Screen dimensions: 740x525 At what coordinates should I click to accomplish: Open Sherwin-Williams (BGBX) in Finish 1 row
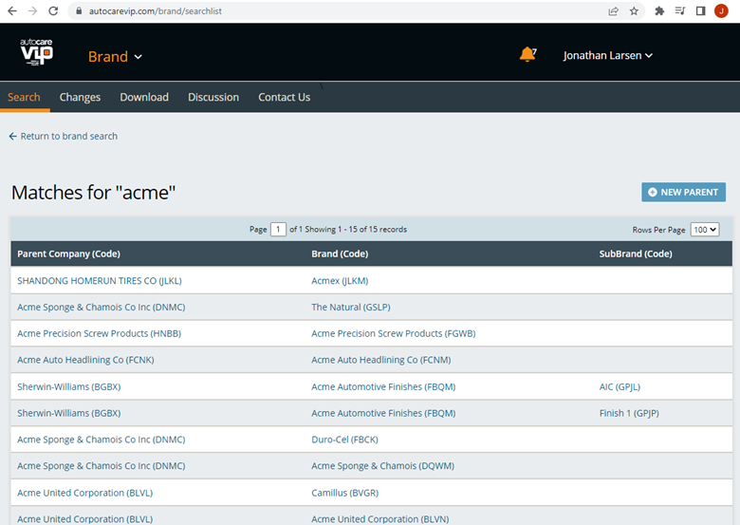pyautogui.click(x=69, y=413)
